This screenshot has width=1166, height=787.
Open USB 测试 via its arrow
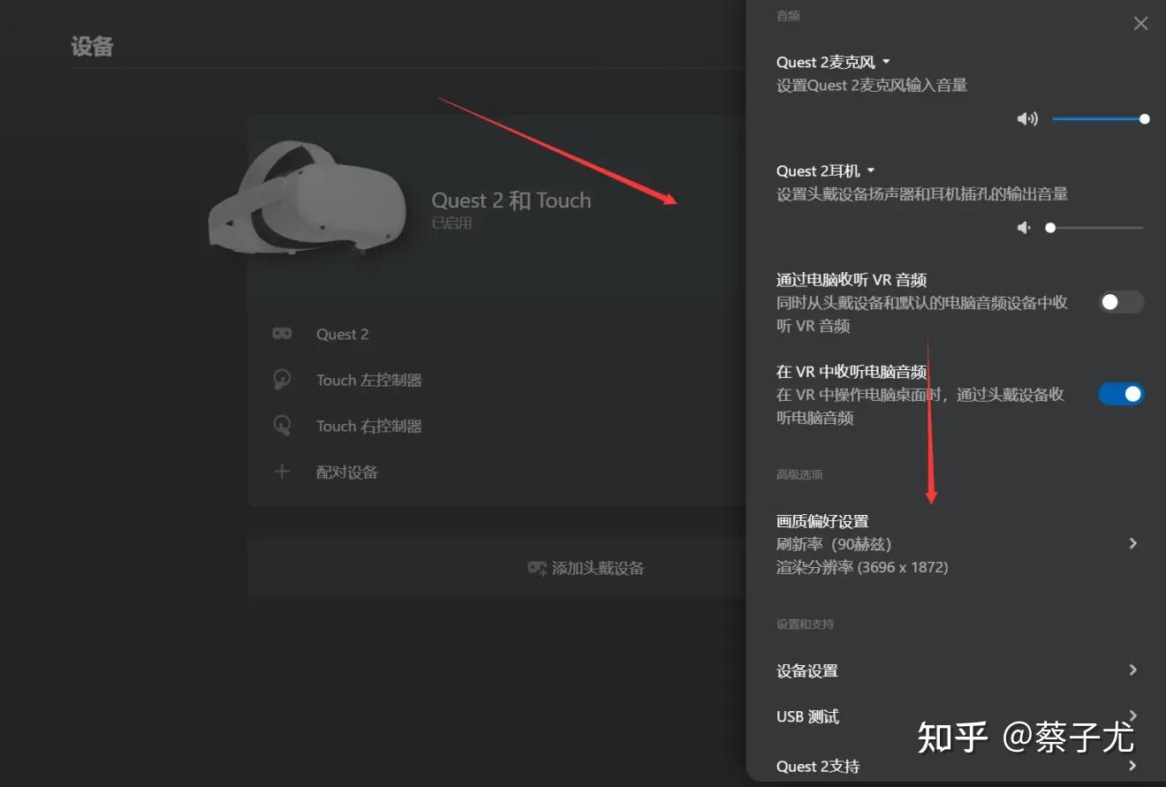coord(1133,715)
